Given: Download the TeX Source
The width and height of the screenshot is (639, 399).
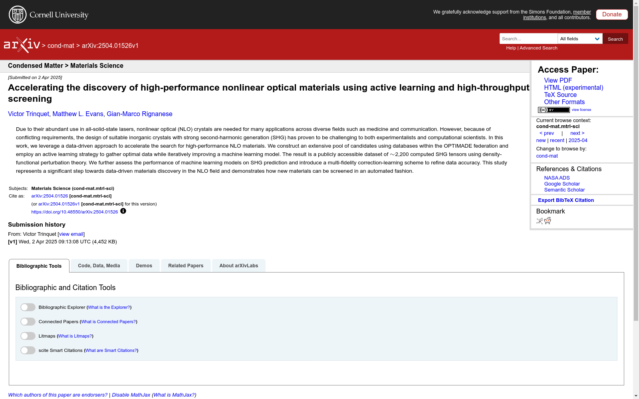Looking at the screenshot, I should pos(560,95).
